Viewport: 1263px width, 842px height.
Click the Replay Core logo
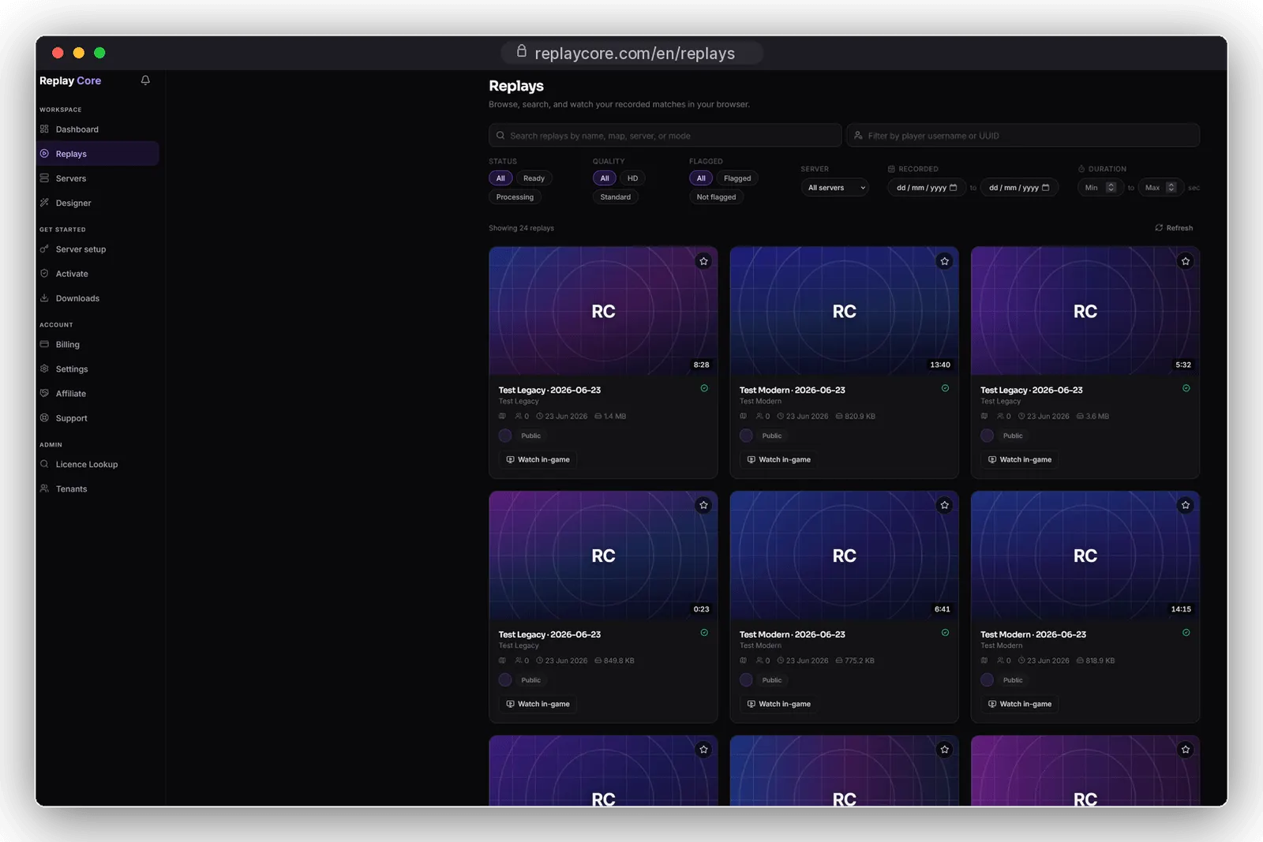70,80
